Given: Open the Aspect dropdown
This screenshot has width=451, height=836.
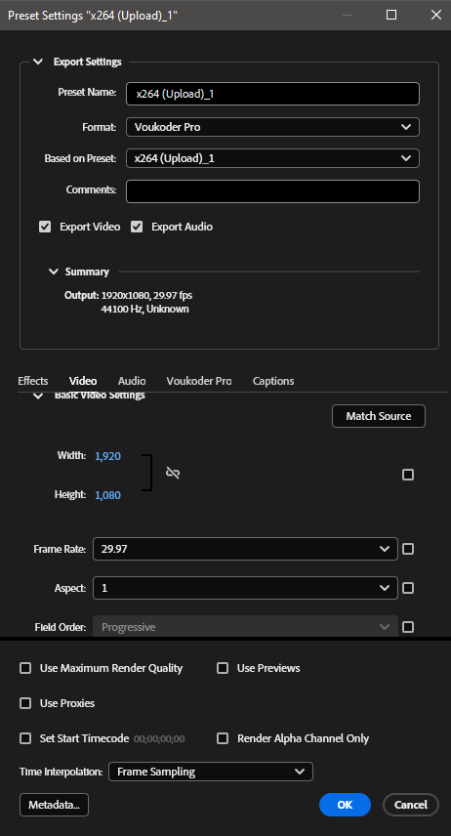Looking at the screenshot, I should 245,588.
